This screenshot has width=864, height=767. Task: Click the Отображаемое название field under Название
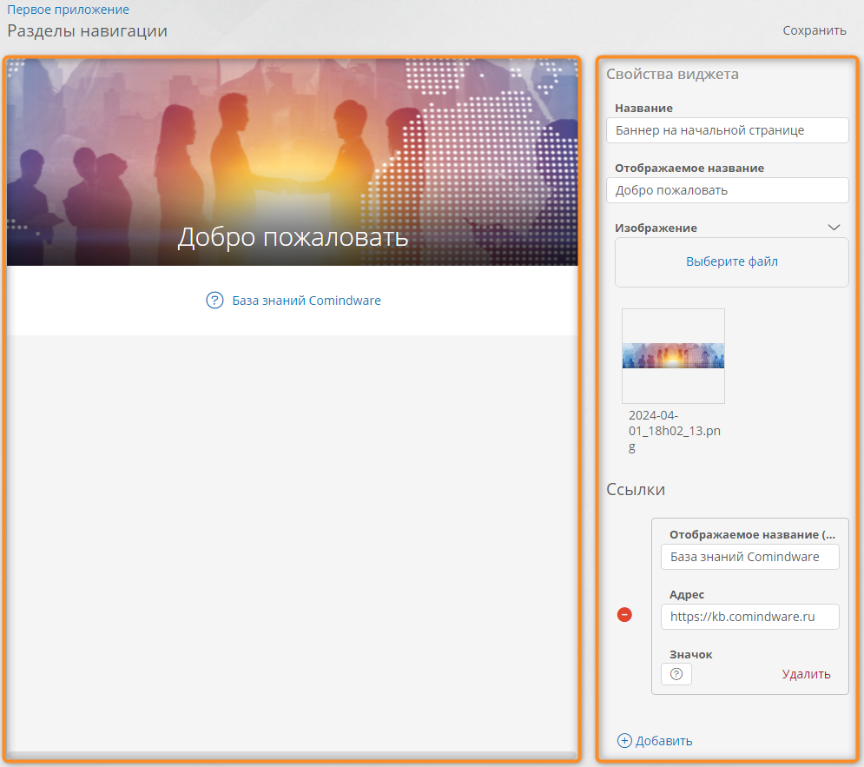click(727, 190)
